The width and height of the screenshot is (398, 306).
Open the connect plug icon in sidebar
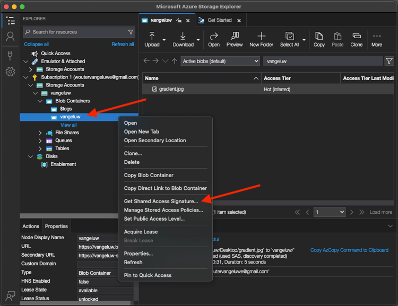[10, 55]
